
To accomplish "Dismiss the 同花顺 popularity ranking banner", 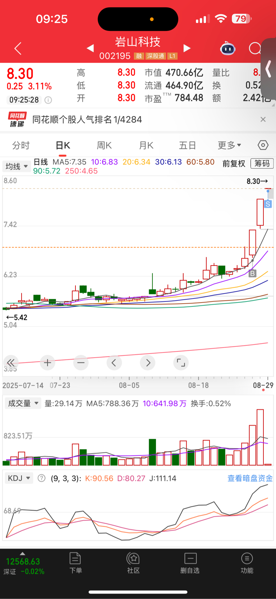I will pos(263,119).
